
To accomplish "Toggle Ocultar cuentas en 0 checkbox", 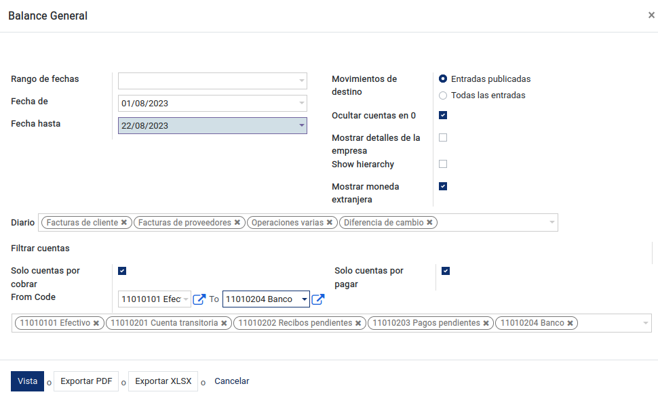I will click(443, 115).
